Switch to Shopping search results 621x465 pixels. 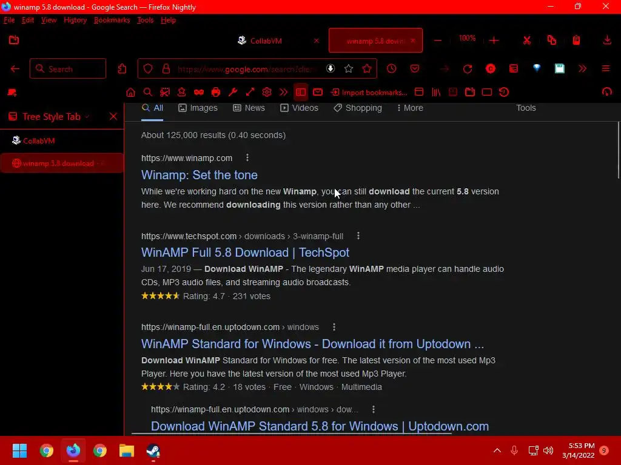point(358,108)
